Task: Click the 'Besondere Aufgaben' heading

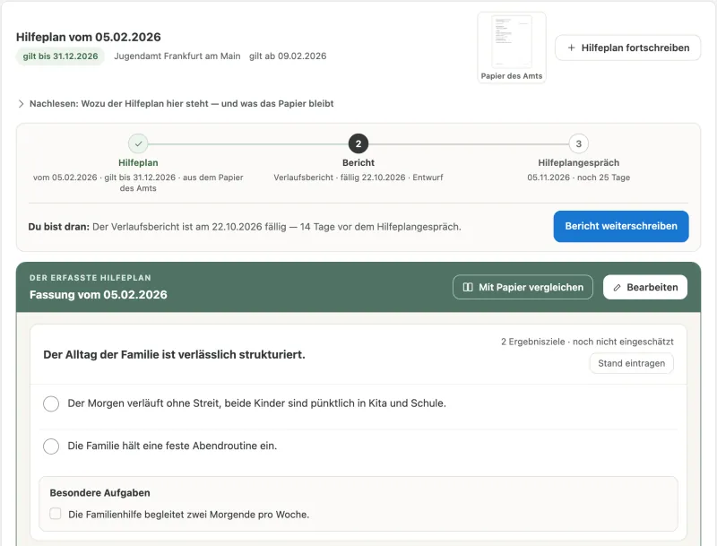Action: 99,493
